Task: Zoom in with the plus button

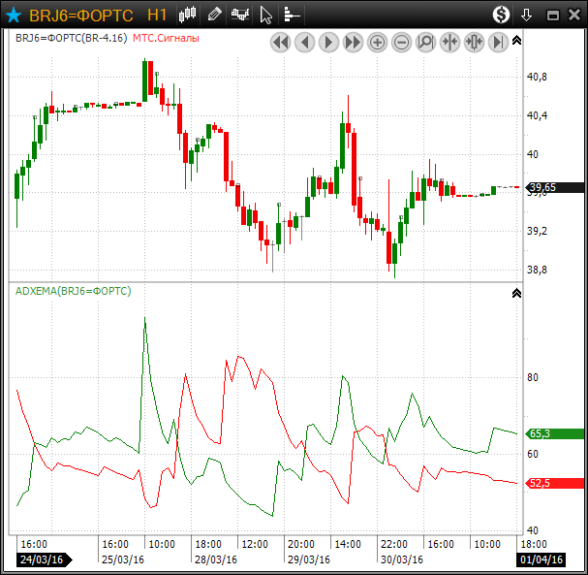Action: [378, 42]
